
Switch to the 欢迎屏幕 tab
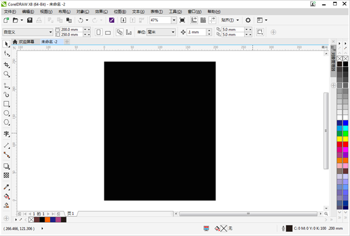pos(24,42)
